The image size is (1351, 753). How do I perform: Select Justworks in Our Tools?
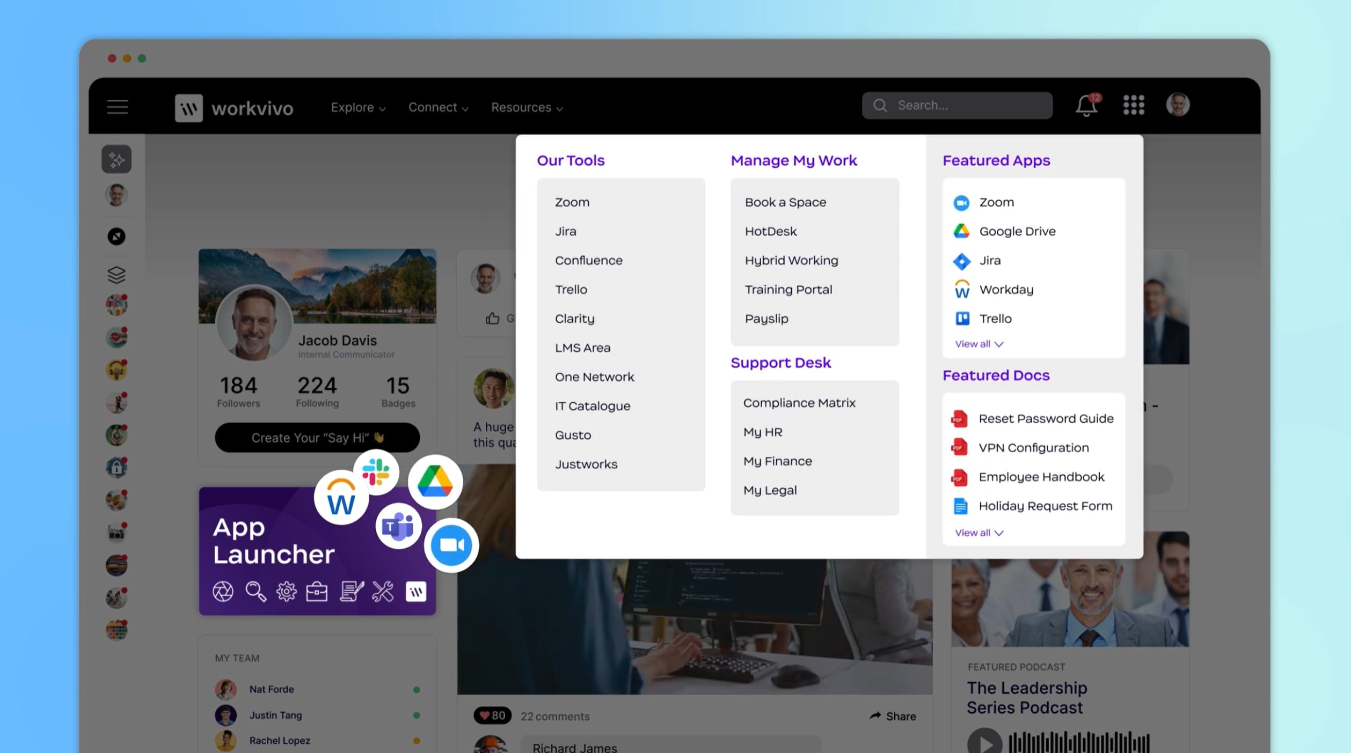(x=586, y=464)
